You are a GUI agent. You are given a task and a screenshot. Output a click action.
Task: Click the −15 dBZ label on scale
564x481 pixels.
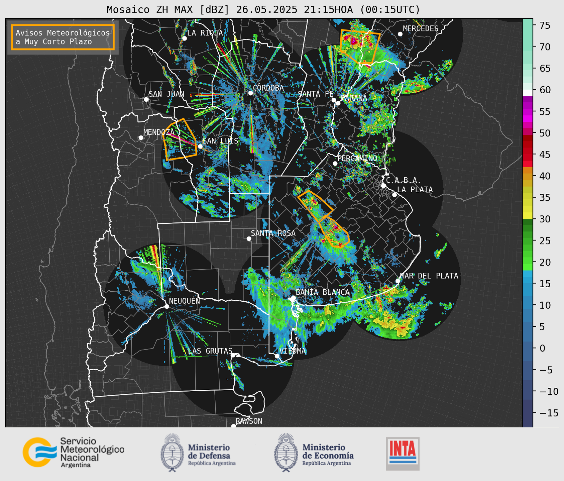coord(549,413)
